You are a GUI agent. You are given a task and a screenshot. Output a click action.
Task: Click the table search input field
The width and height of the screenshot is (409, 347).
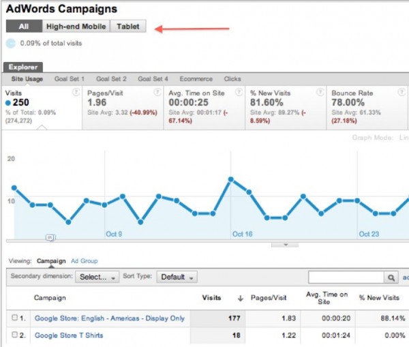pyautogui.click(x=346, y=277)
